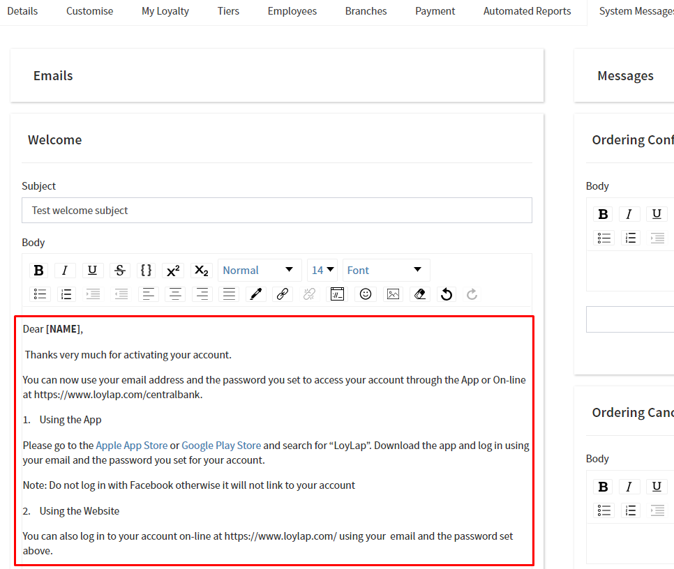Toggle italic in the Welcome body toolbar
The image size is (674, 569).
pyautogui.click(x=65, y=270)
